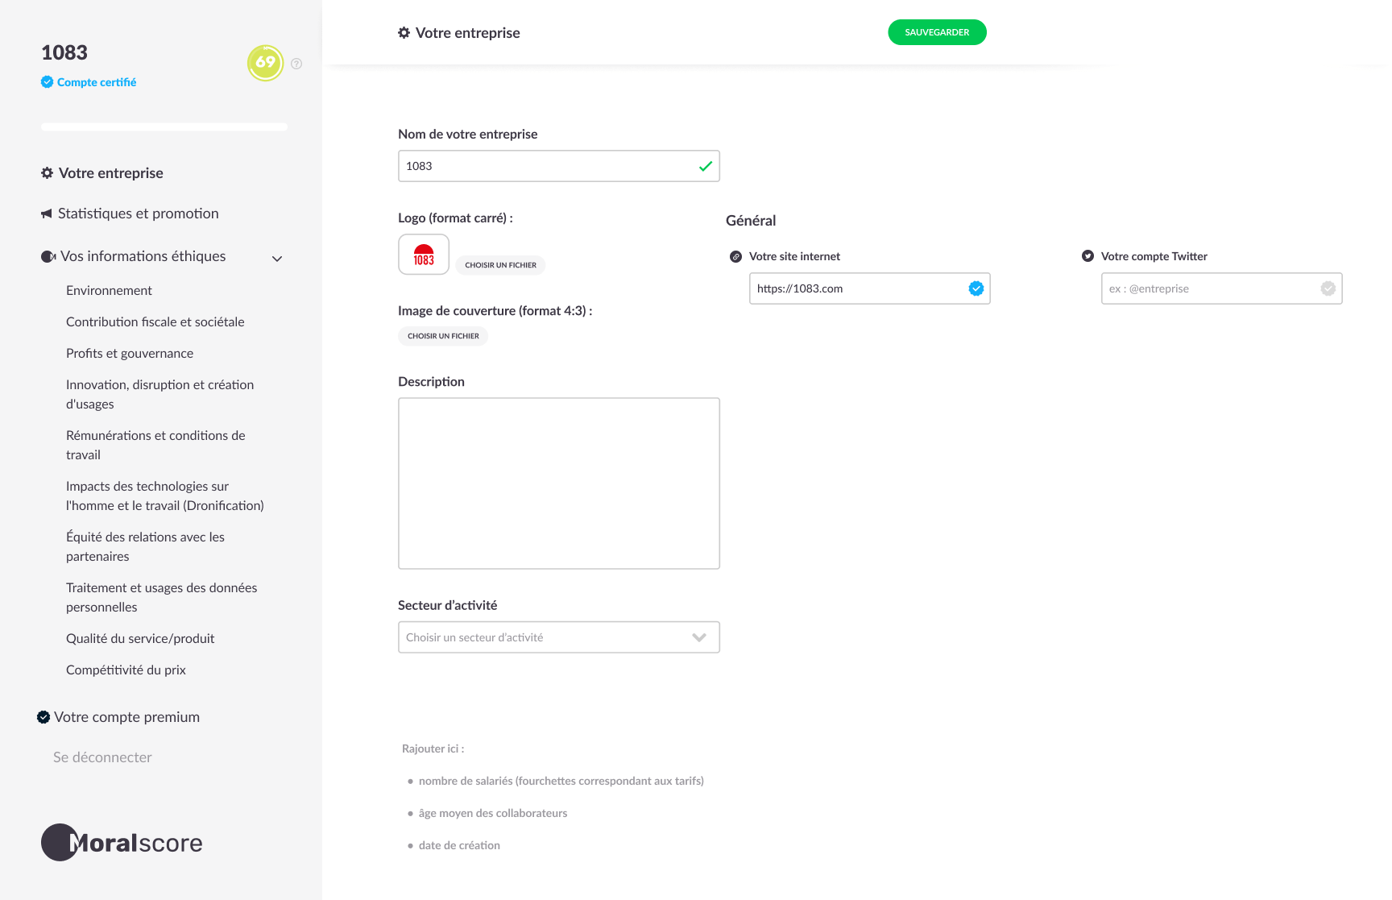Click the 'âge moyen des collaborateurs' note
Image resolution: width=1392 pixels, height=900 pixels.
[493, 813]
